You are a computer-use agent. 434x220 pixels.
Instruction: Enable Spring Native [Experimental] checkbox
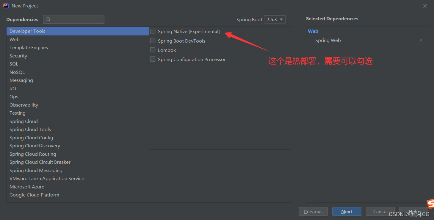pos(153,31)
